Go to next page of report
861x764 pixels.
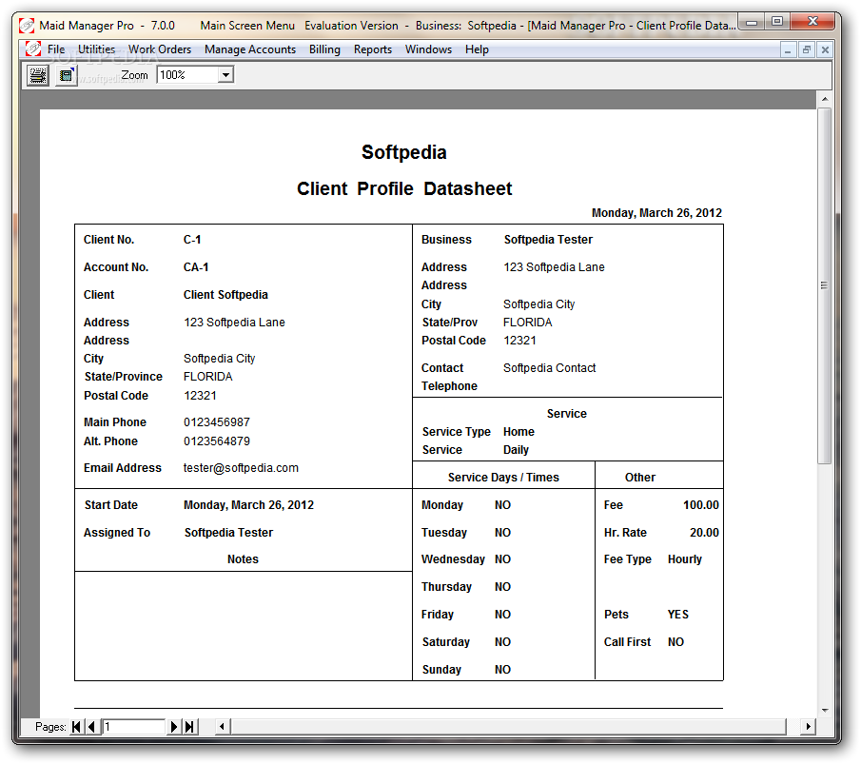(174, 727)
